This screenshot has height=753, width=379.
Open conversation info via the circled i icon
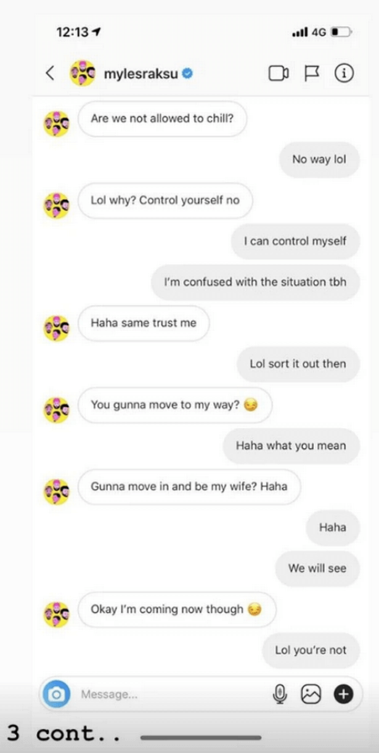[344, 73]
